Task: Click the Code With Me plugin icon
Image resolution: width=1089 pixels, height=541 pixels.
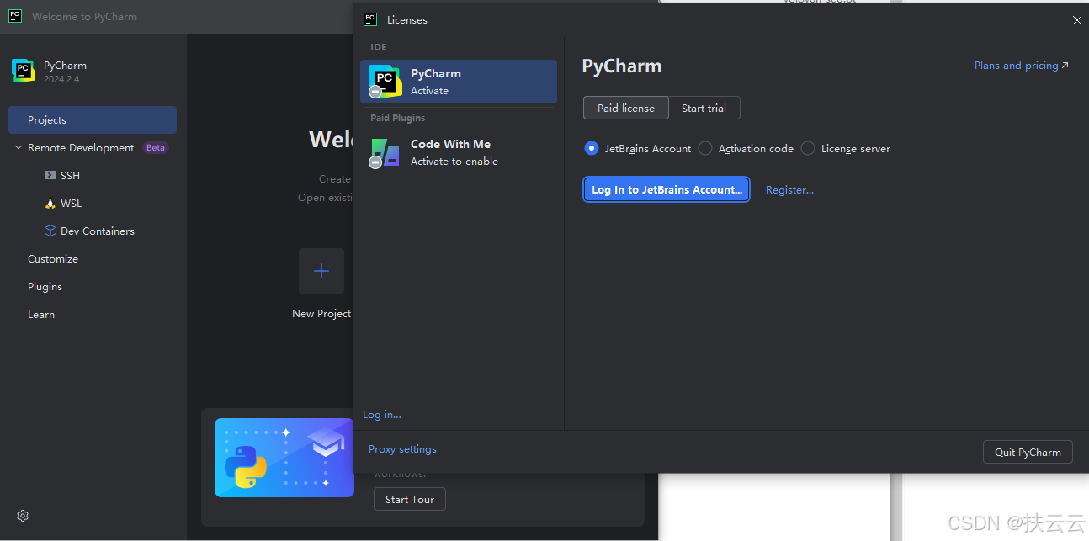Action: [x=385, y=152]
